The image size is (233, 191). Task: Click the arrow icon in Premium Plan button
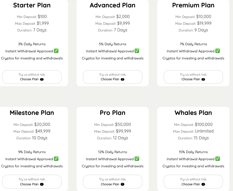point(203,79)
